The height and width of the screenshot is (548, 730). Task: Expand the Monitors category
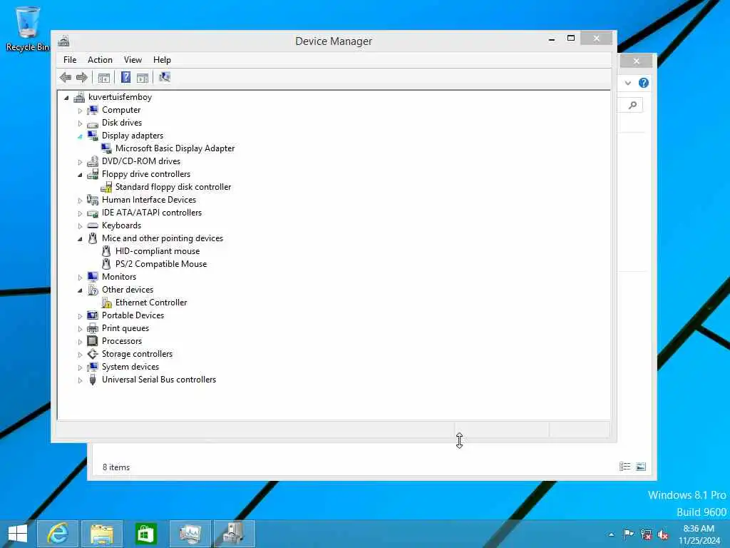(80, 278)
